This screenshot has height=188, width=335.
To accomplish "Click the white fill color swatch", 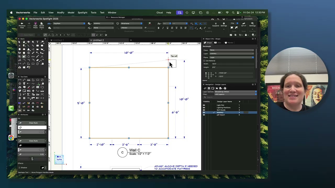I will pyautogui.click(x=32, y=127).
